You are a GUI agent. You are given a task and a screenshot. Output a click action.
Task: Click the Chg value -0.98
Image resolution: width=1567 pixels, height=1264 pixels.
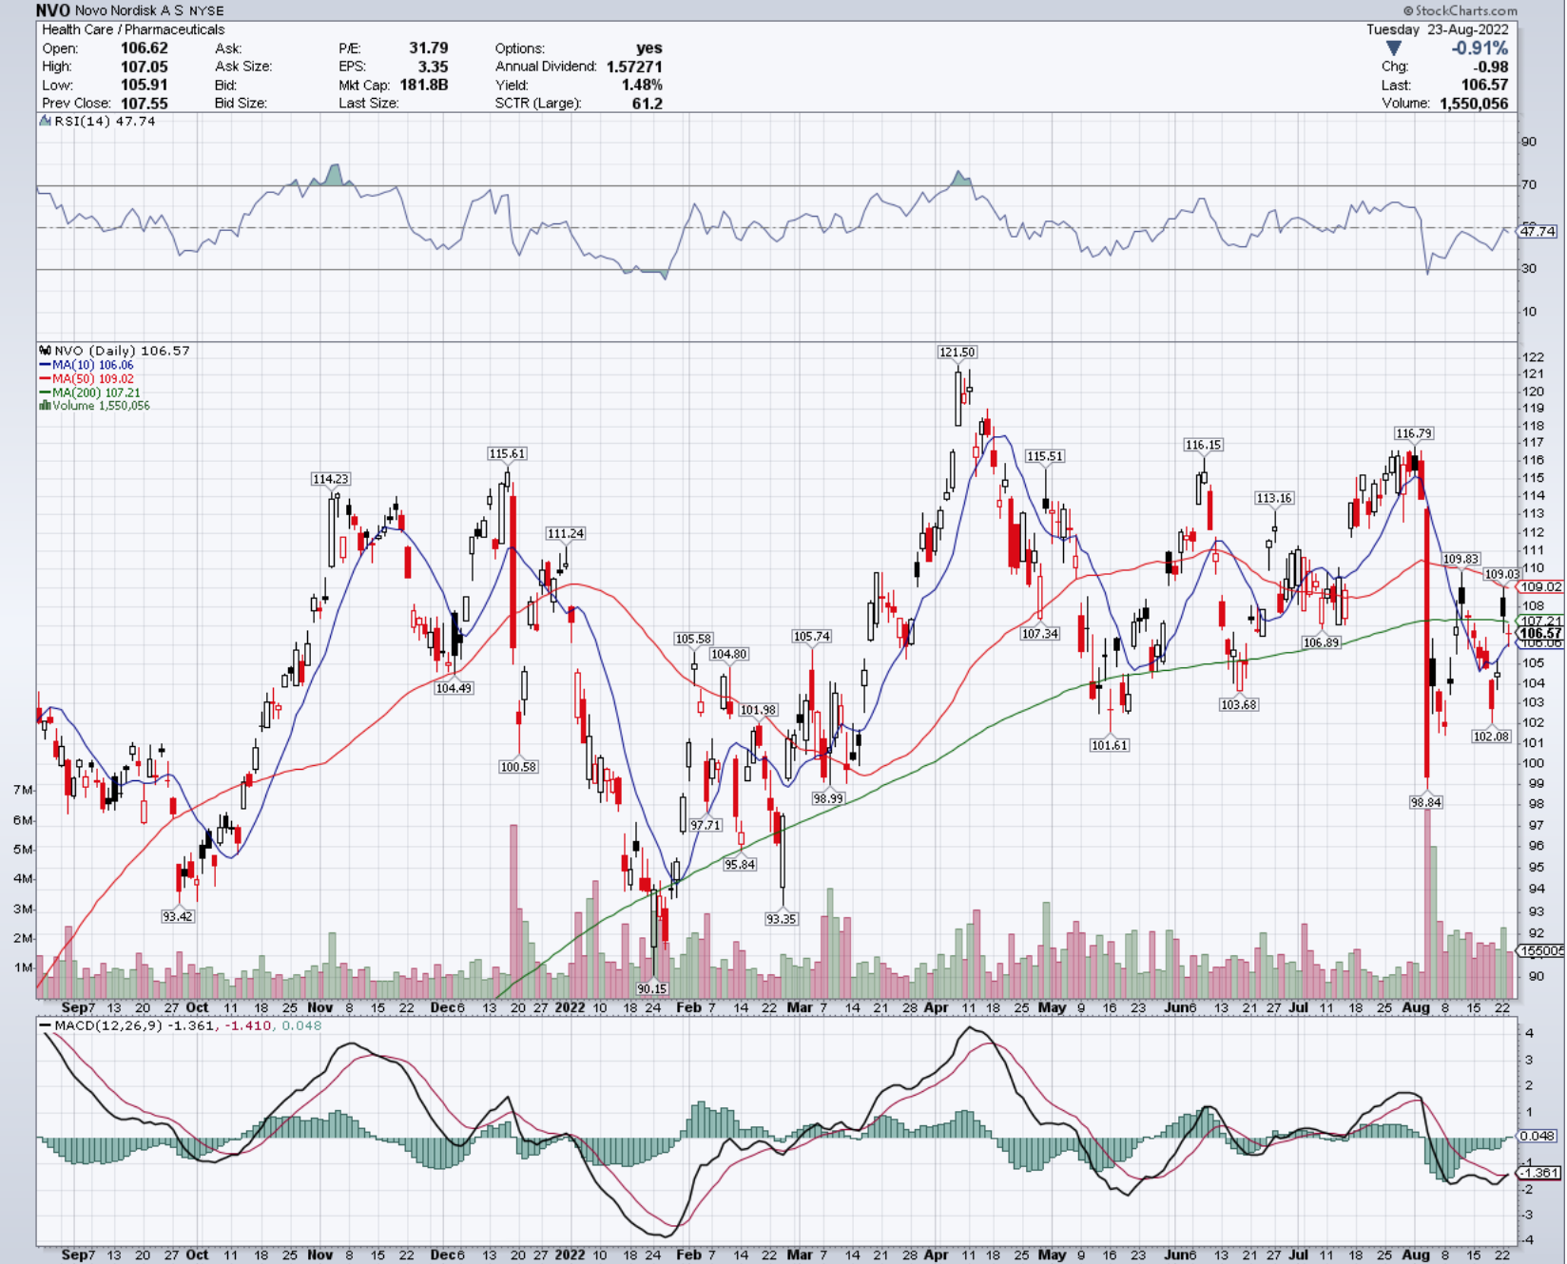pos(1491,67)
